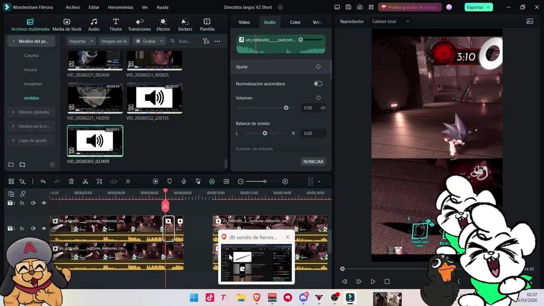This screenshot has width=544, height=306.
Task: Click the add track icon left of ruler
Action: click(x=11, y=194)
